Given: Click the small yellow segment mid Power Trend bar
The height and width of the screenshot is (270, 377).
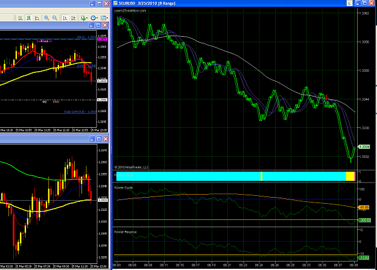Looking at the screenshot, I should click(x=261, y=176).
